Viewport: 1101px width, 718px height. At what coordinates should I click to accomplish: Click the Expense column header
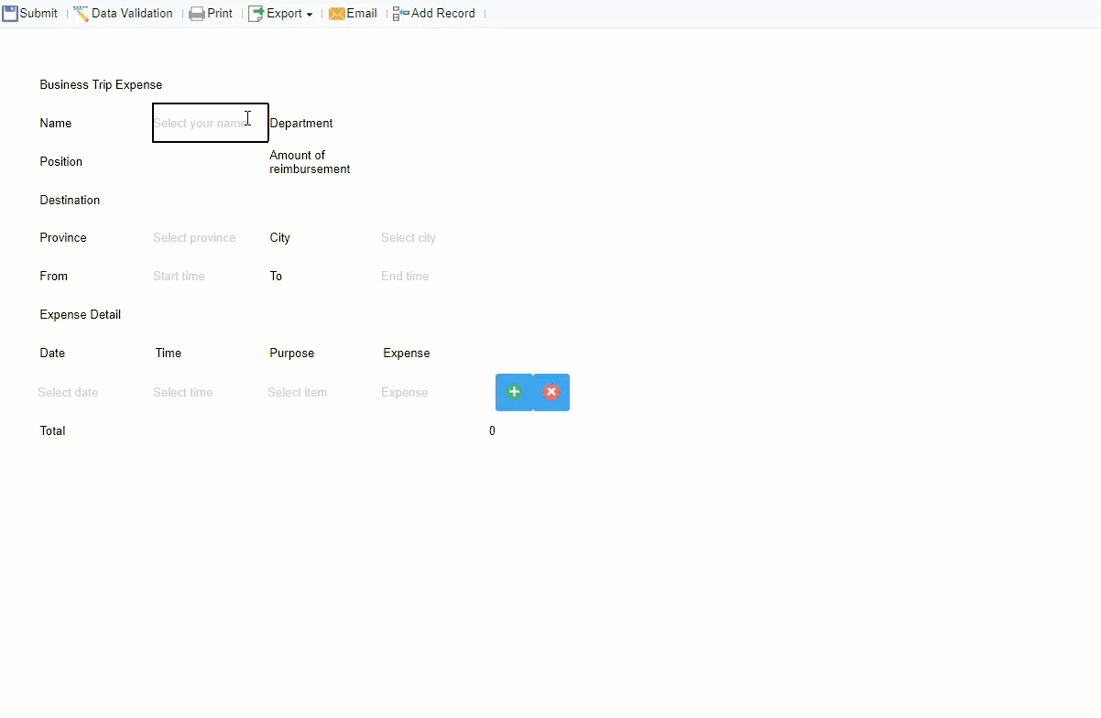[407, 354]
